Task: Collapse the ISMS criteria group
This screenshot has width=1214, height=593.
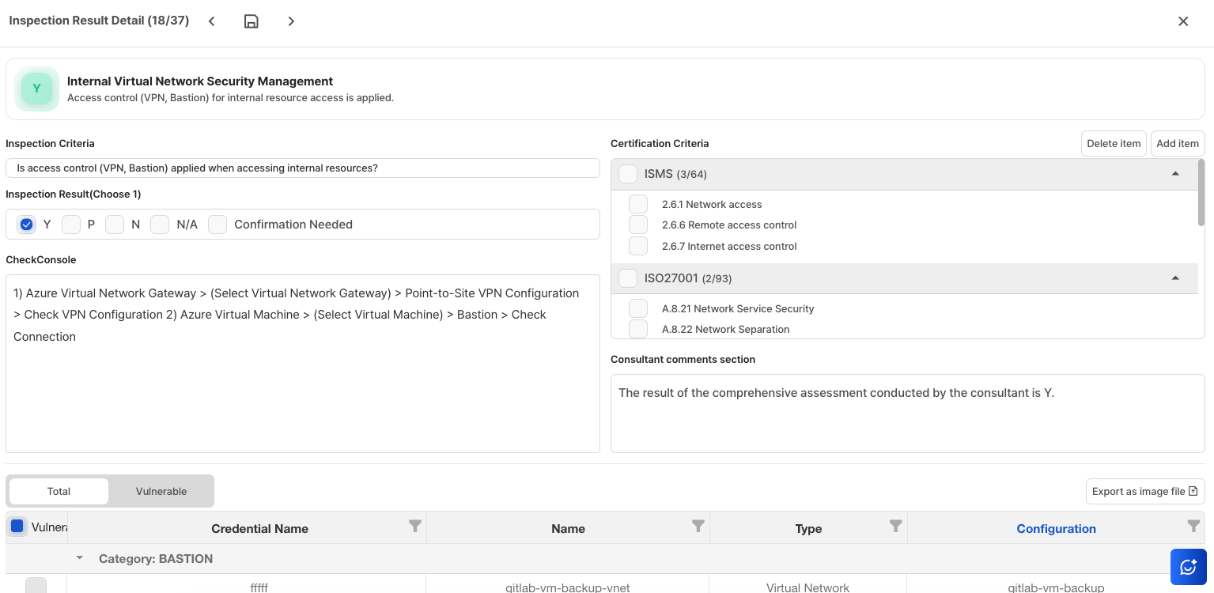Action: click(1175, 174)
